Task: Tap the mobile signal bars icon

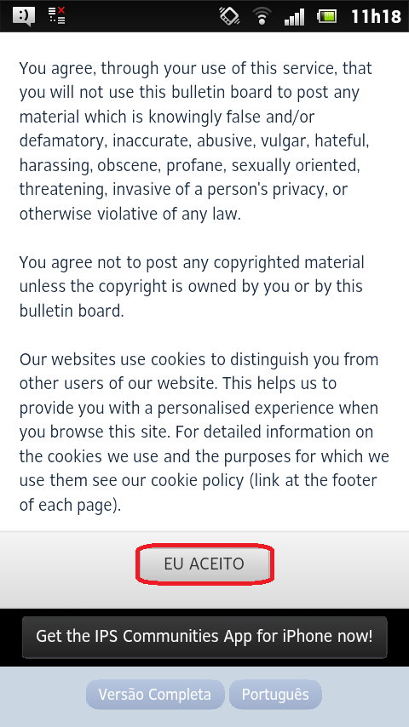Action: click(x=294, y=17)
